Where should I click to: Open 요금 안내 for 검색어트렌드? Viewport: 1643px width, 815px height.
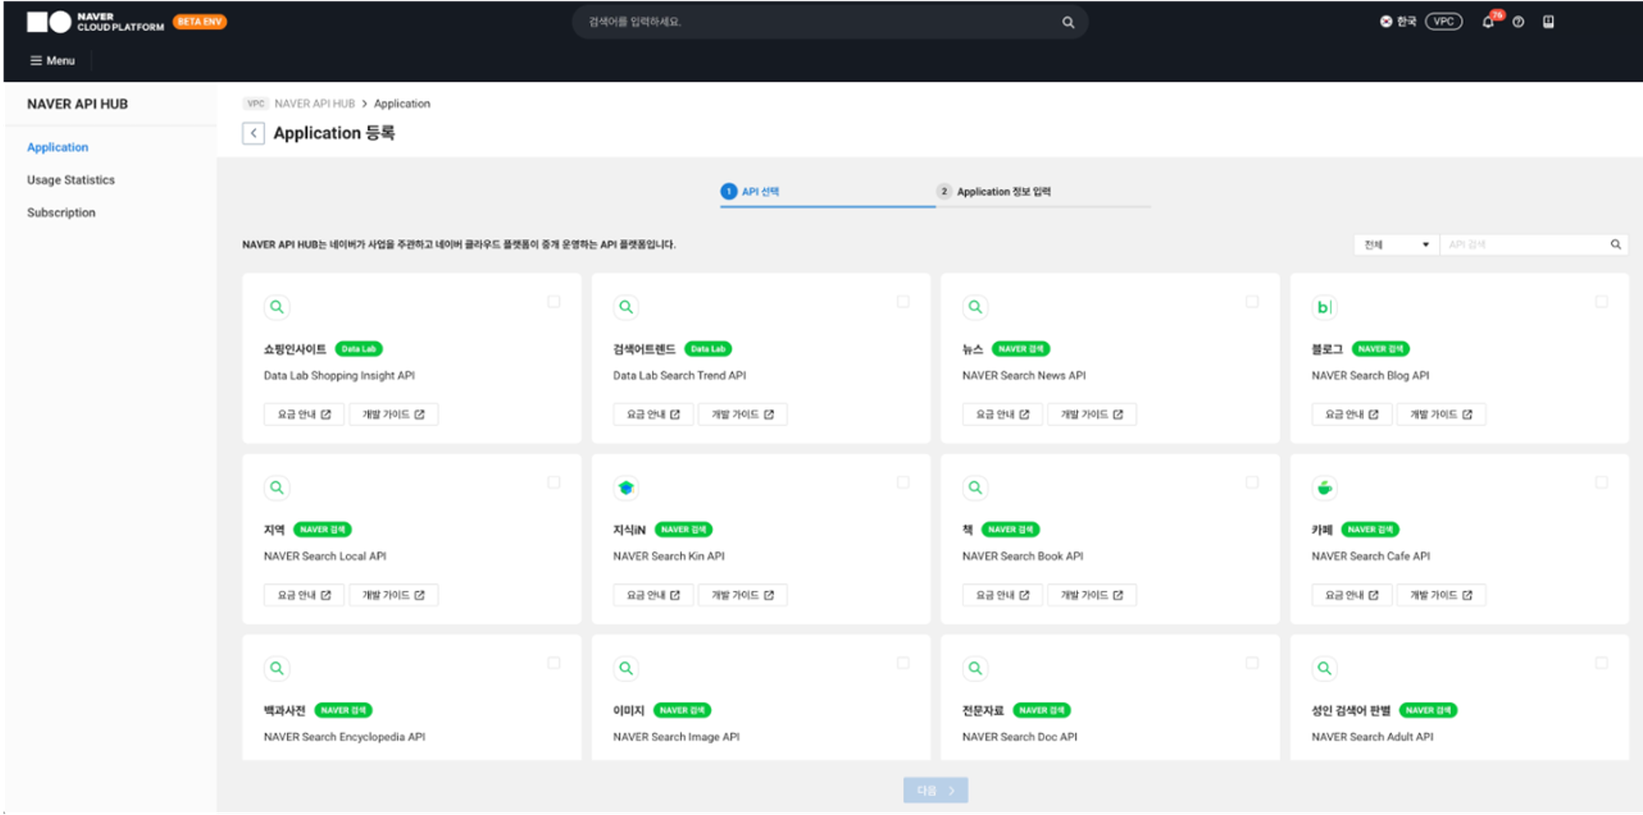[x=654, y=414]
